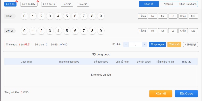The image size is (202, 101).
Task: Select digit 9 in the Đơn vị row
Action: pyautogui.click(x=100, y=31)
